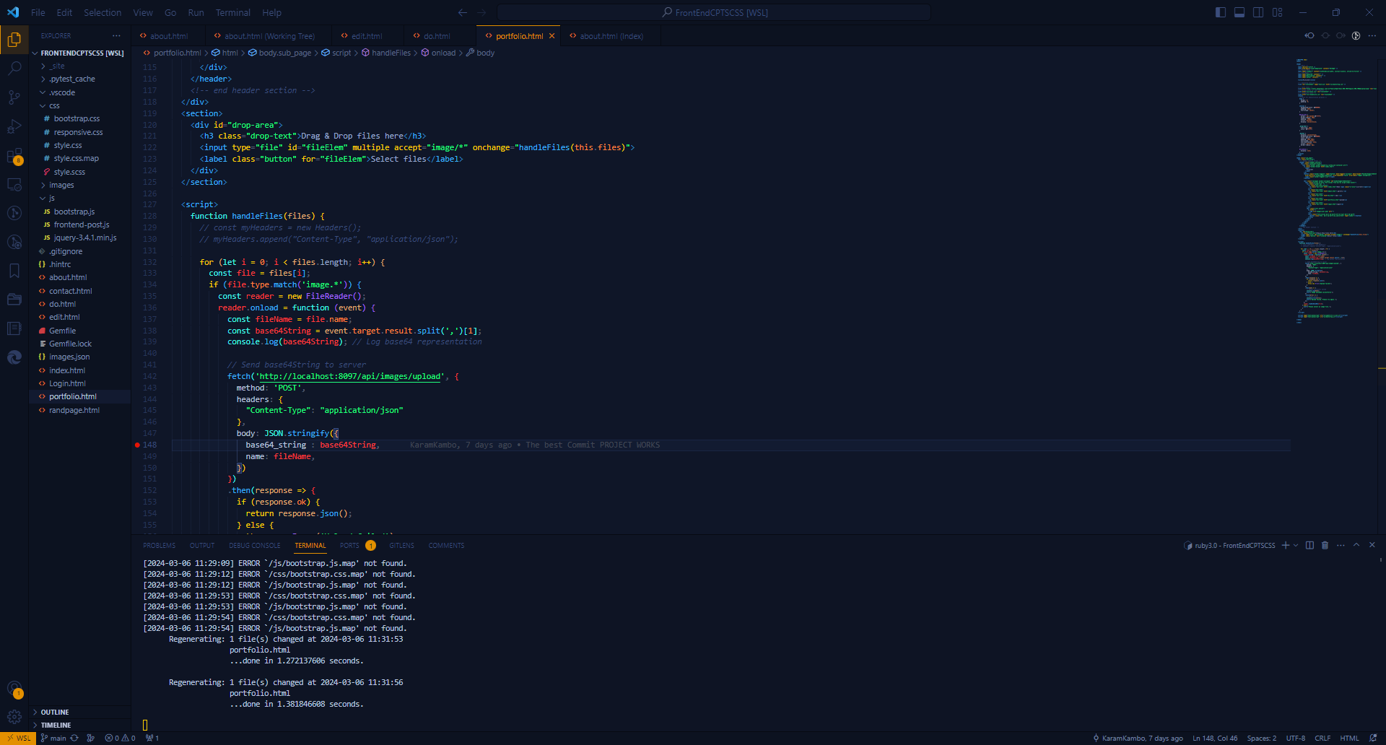Split the terminal icon
This screenshot has width=1386, height=745.
pos(1309,545)
